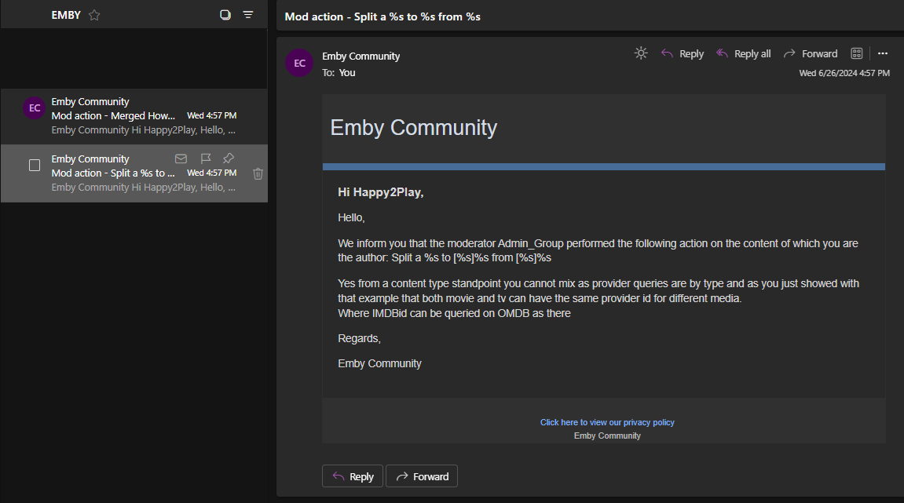Click the select-all messages icon
Screen dimensions: 904x503
tap(225, 15)
